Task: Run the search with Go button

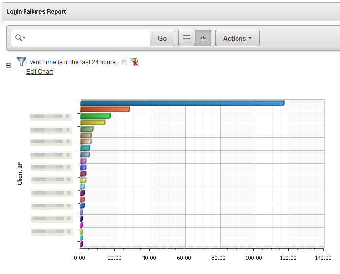Action: [162, 38]
